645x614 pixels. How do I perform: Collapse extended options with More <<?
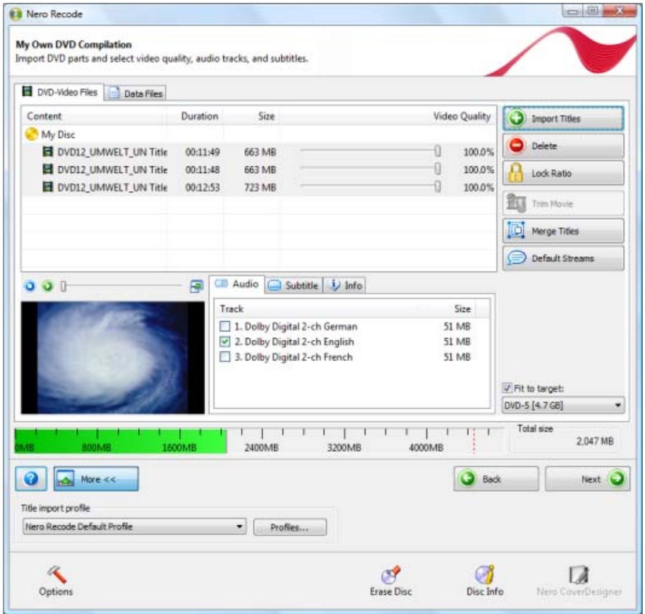click(96, 479)
